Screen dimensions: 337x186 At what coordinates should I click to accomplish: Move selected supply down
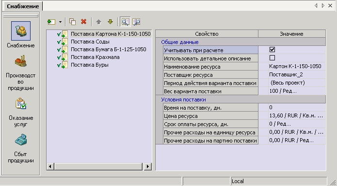point(110,22)
